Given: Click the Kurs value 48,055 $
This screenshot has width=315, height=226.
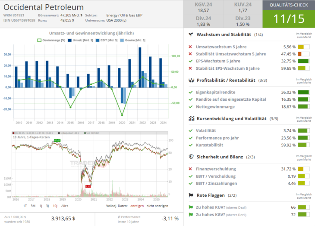Looking at the screenshot, I should pyautogui.click(x=67, y=20).
